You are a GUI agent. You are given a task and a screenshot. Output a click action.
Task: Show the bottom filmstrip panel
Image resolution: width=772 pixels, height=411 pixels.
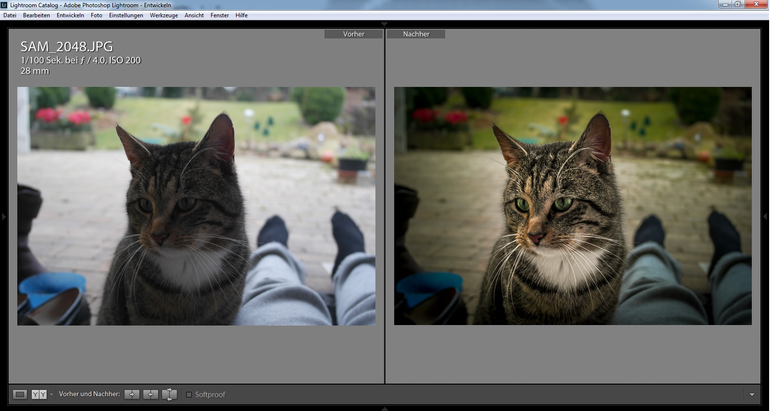point(384,409)
